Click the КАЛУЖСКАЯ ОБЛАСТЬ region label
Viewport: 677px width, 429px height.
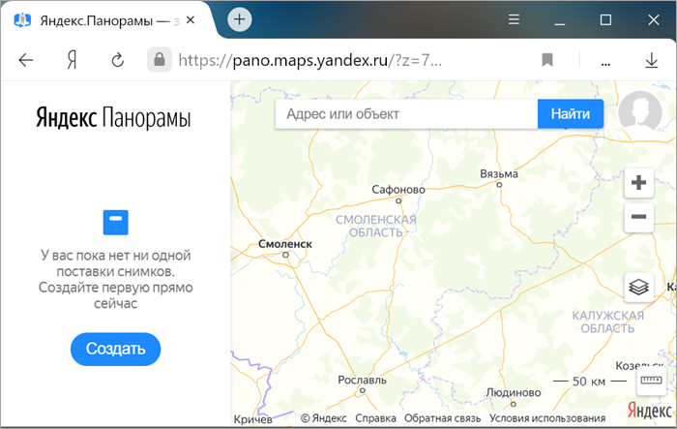pos(608,322)
